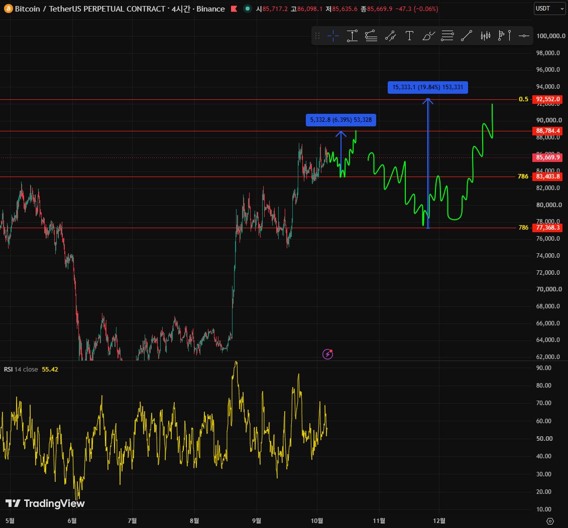
Task: Choose the horizontal line tool
Action: [x=524, y=36]
